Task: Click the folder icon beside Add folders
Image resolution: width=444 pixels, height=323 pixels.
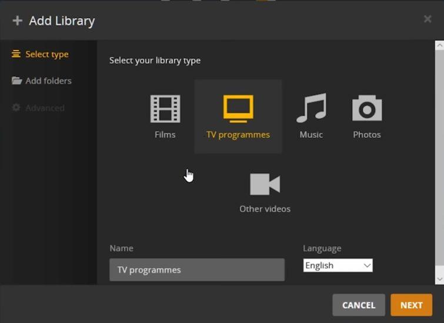Action: coord(16,81)
